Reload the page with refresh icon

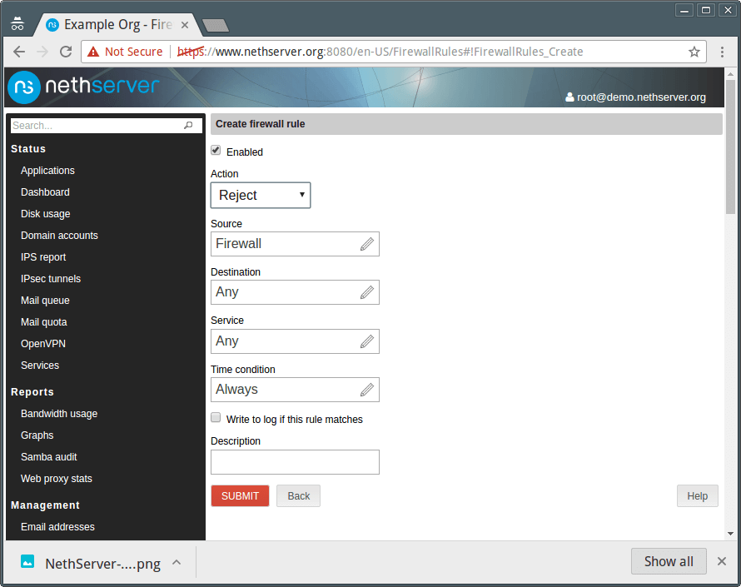[x=66, y=52]
